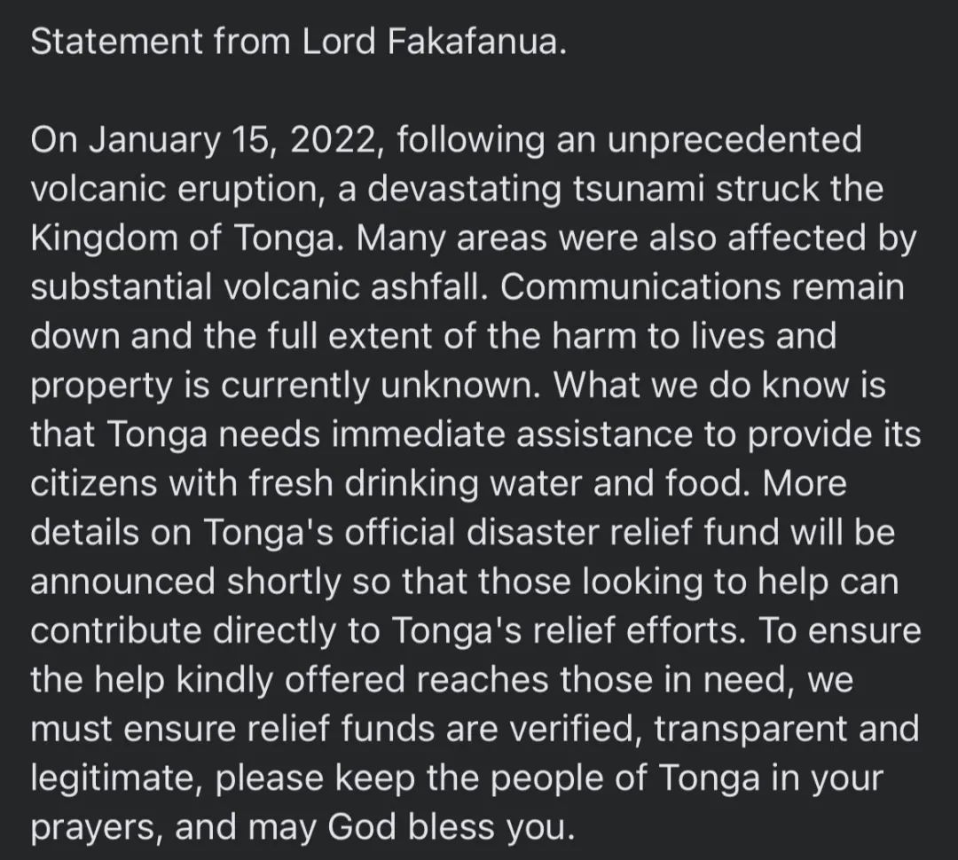Click the words 'announced shortly'
Viewport: 958px width, 860px height.
(185, 582)
